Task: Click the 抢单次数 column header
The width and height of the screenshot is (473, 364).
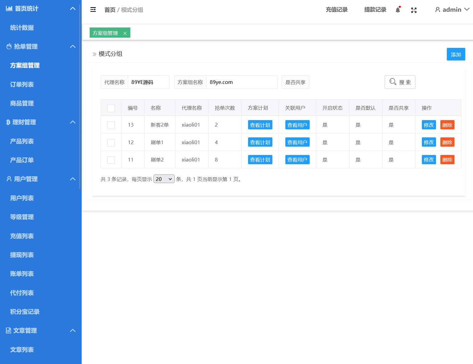Action: click(225, 108)
